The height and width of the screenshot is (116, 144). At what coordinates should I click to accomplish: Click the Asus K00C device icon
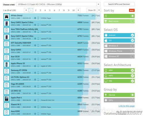(7, 113)
